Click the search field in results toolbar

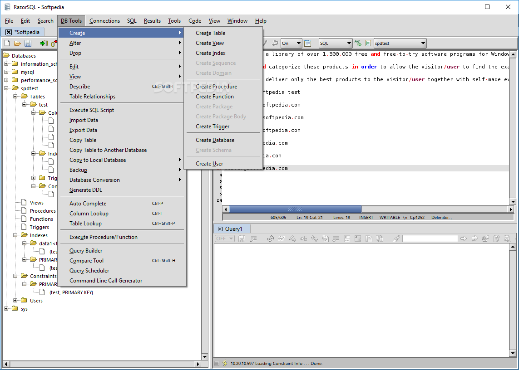coord(430,239)
